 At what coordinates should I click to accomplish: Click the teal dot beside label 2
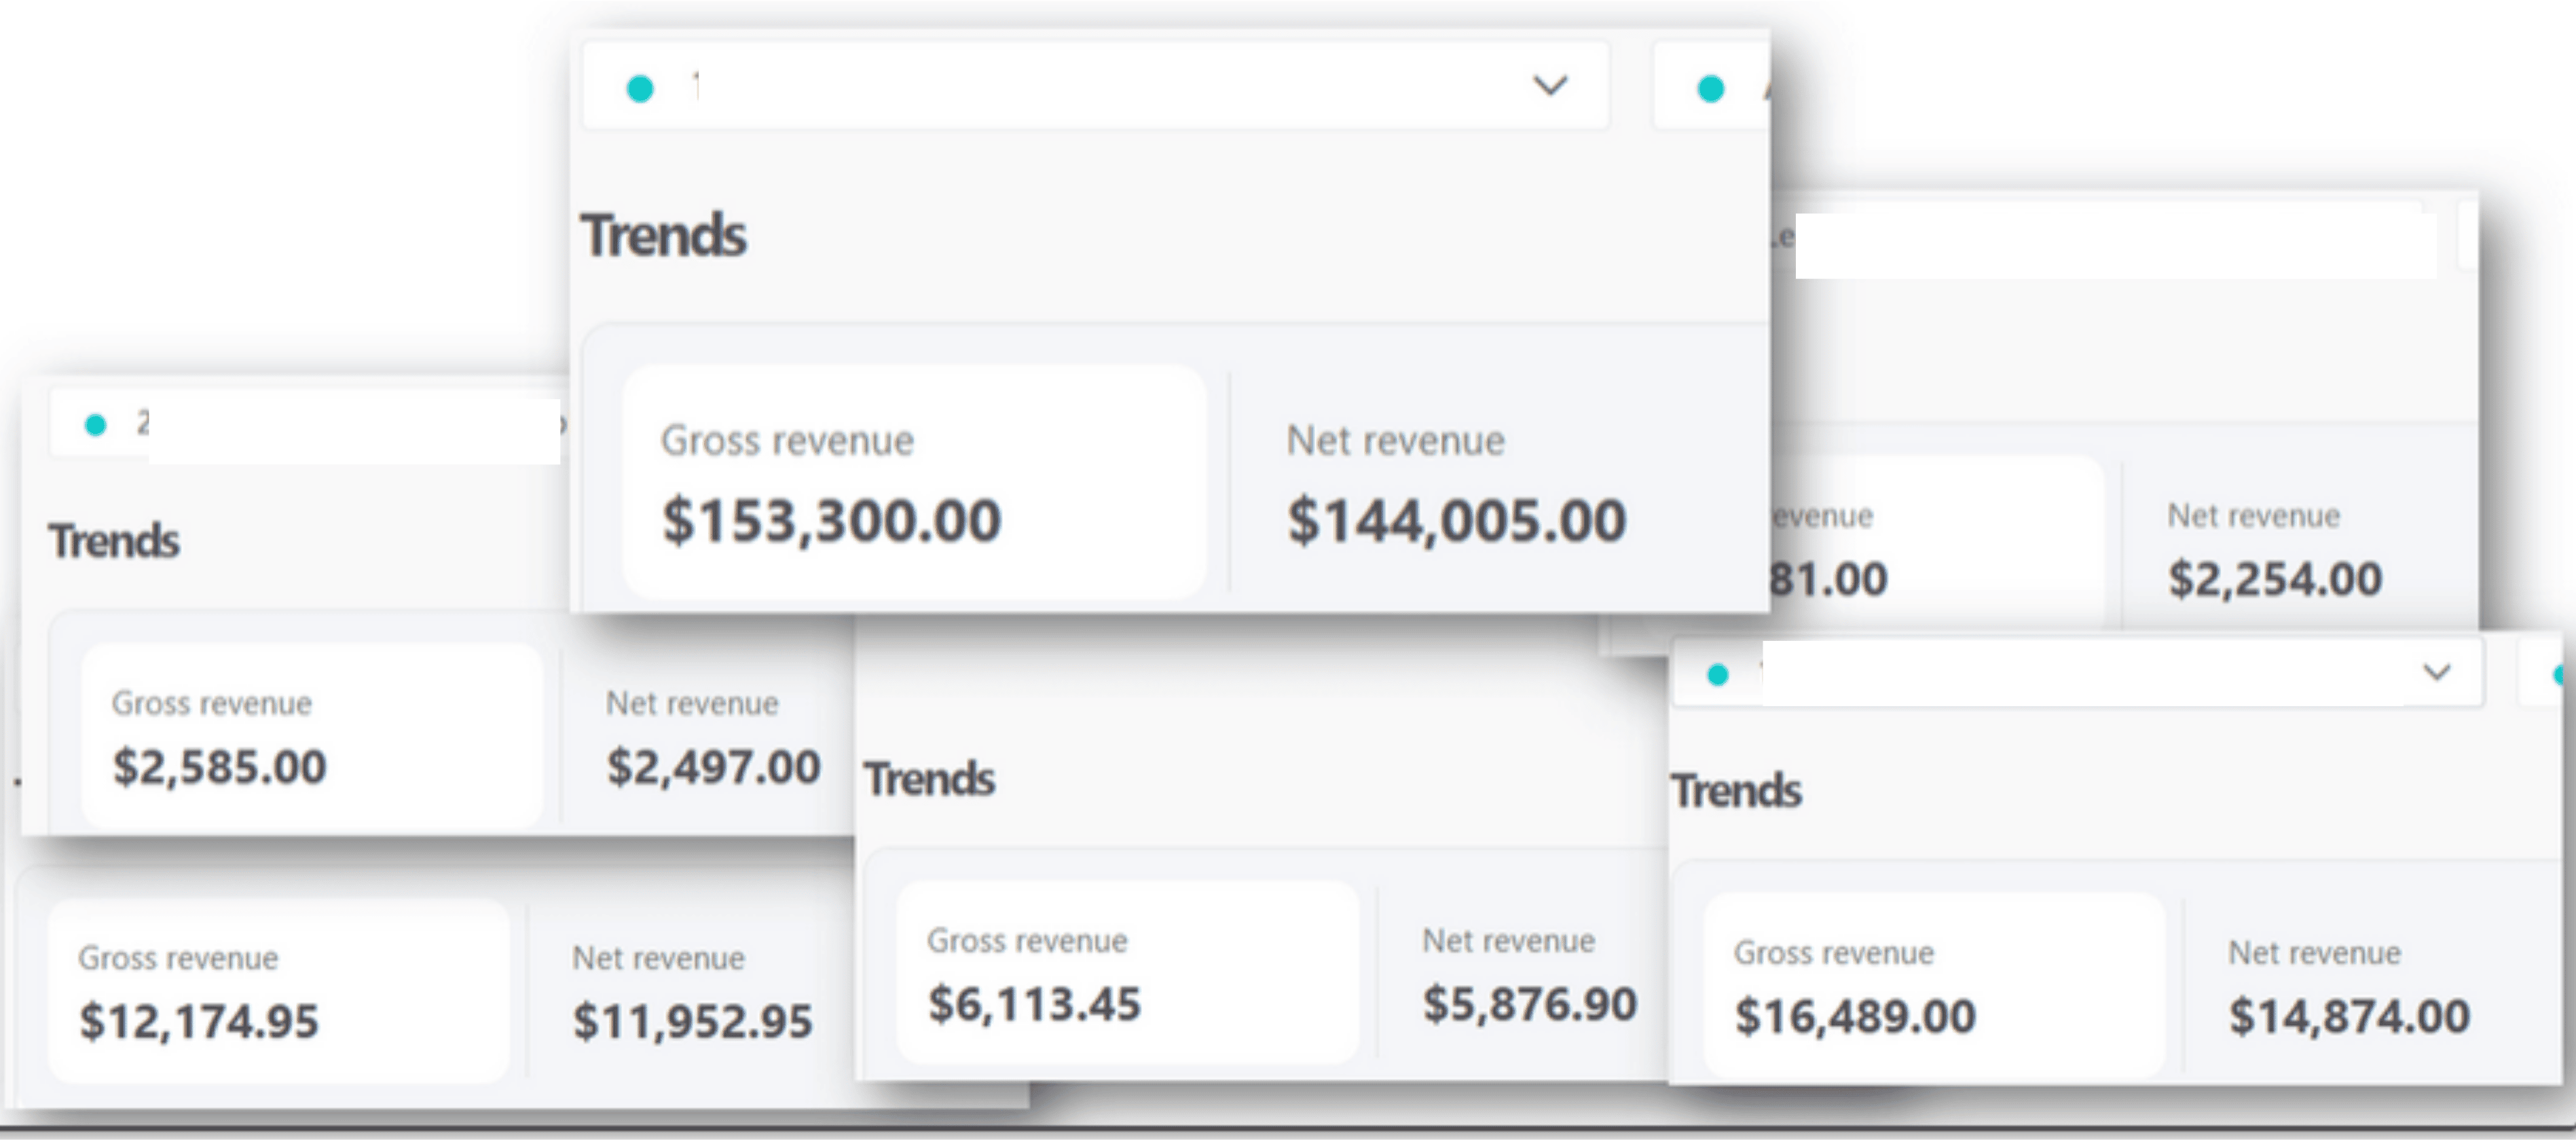[95, 425]
